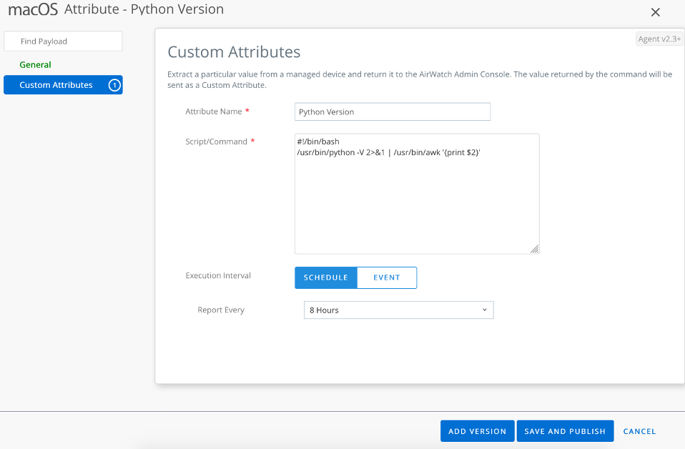
Task: Open the General payload section
Action: click(35, 65)
